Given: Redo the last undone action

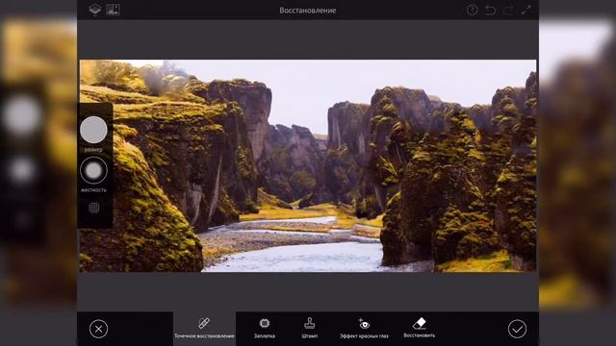Looking at the screenshot, I should point(508,10).
